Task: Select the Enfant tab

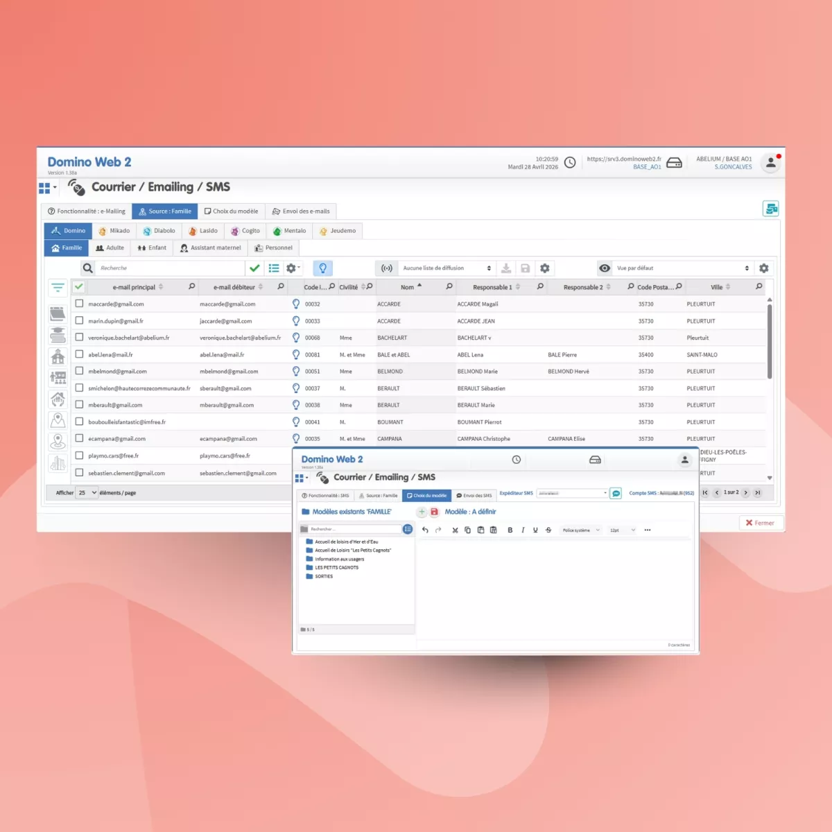Action: [152, 248]
